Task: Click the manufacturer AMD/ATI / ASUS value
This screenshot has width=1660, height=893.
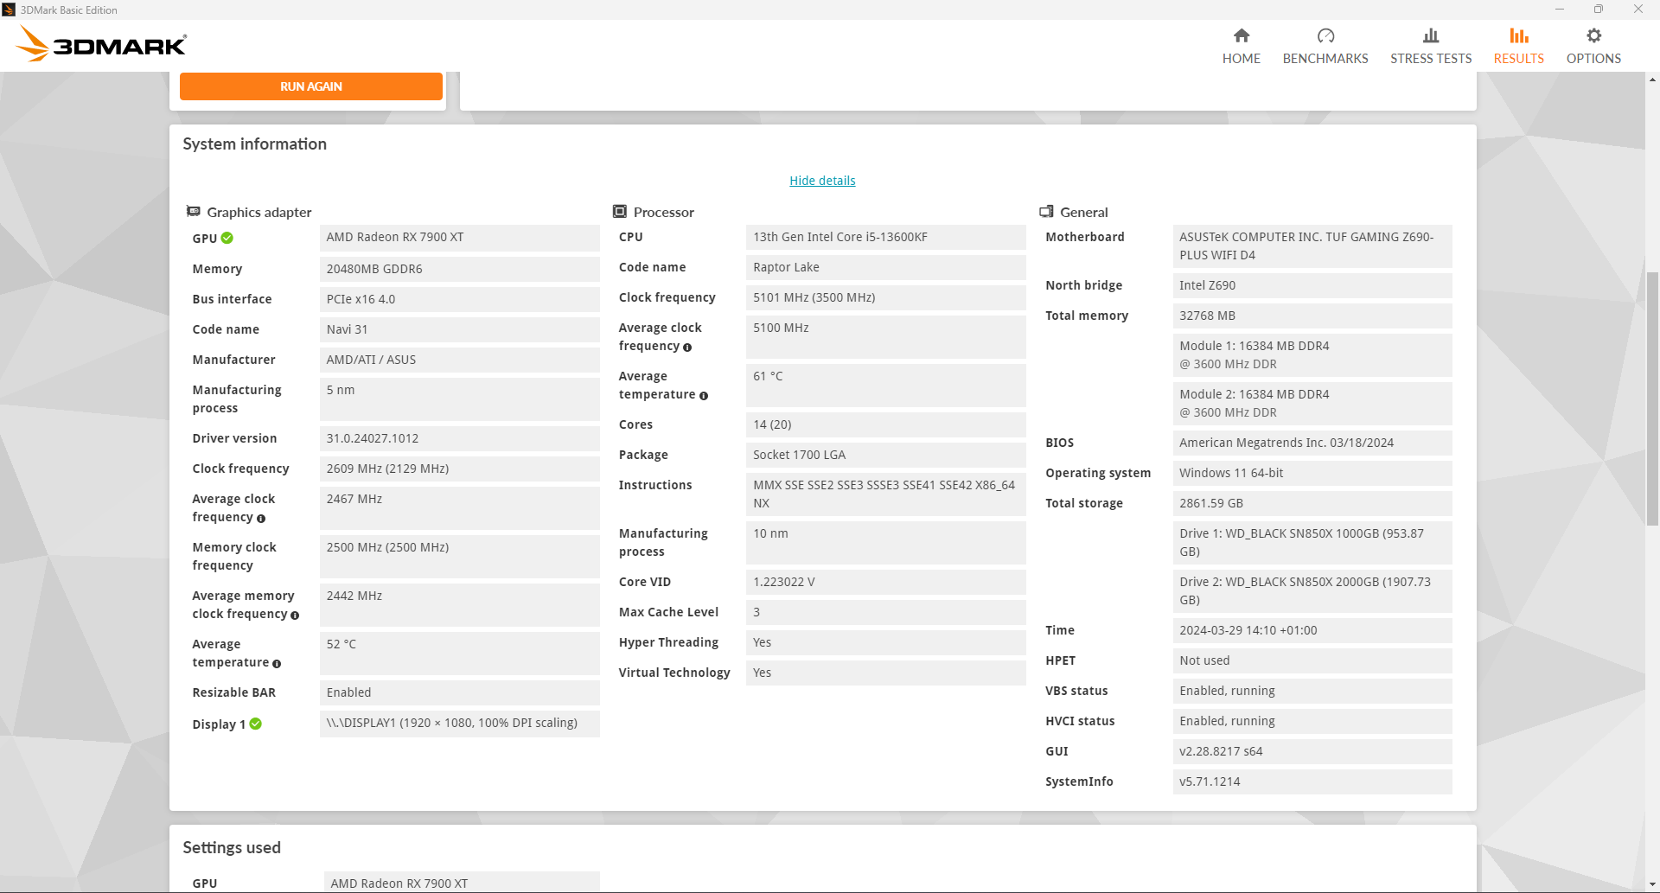Action: tap(459, 360)
